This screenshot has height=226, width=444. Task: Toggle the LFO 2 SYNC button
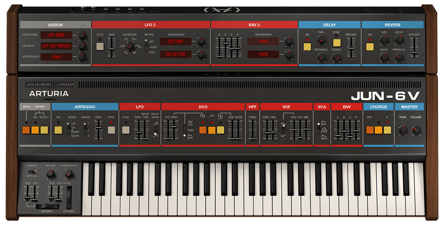pos(100,47)
